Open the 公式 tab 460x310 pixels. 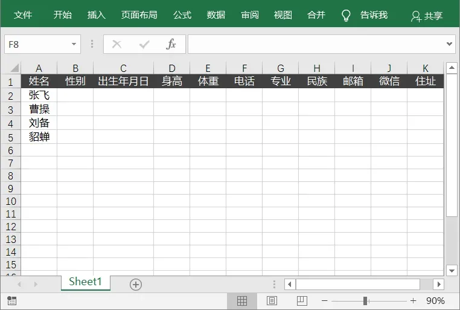click(182, 15)
